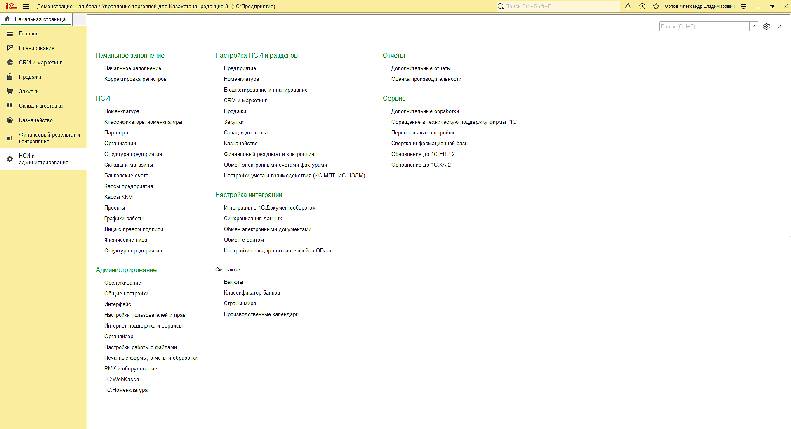Open Партнеры in НСИ
Image resolution: width=791 pixels, height=429 pixels.
point(116,132)
